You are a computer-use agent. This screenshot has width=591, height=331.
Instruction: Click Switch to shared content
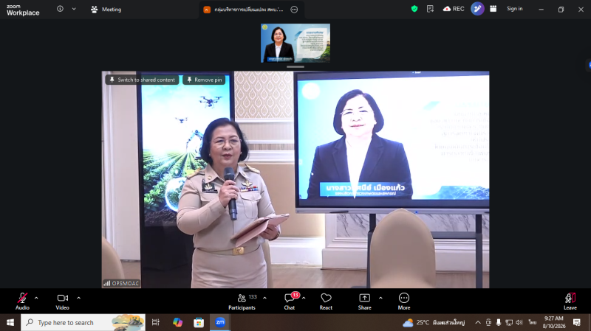[142, 80]
